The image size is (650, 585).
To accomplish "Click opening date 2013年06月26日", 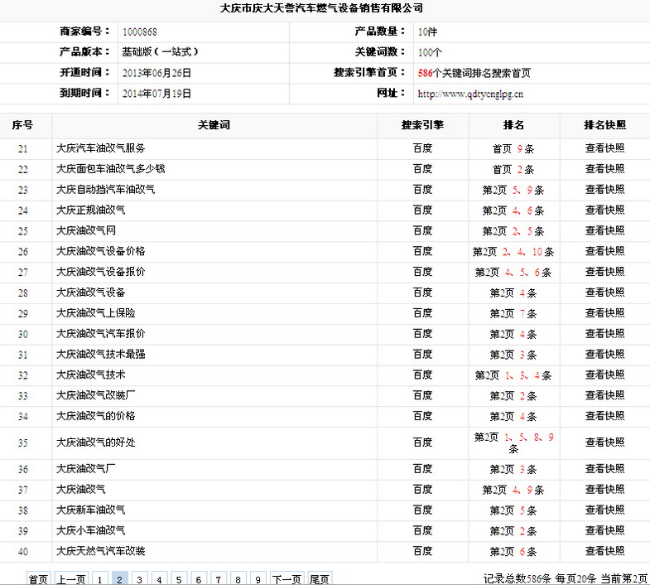I will (x=156, y=73).
